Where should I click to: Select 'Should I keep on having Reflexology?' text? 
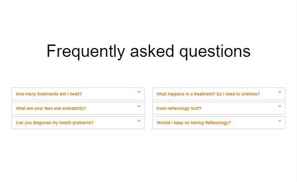click(x=194, y=123)
